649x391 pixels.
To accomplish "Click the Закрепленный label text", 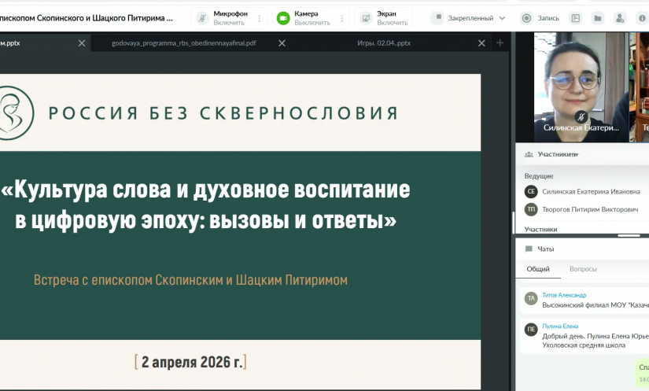I will coord(470,18).
